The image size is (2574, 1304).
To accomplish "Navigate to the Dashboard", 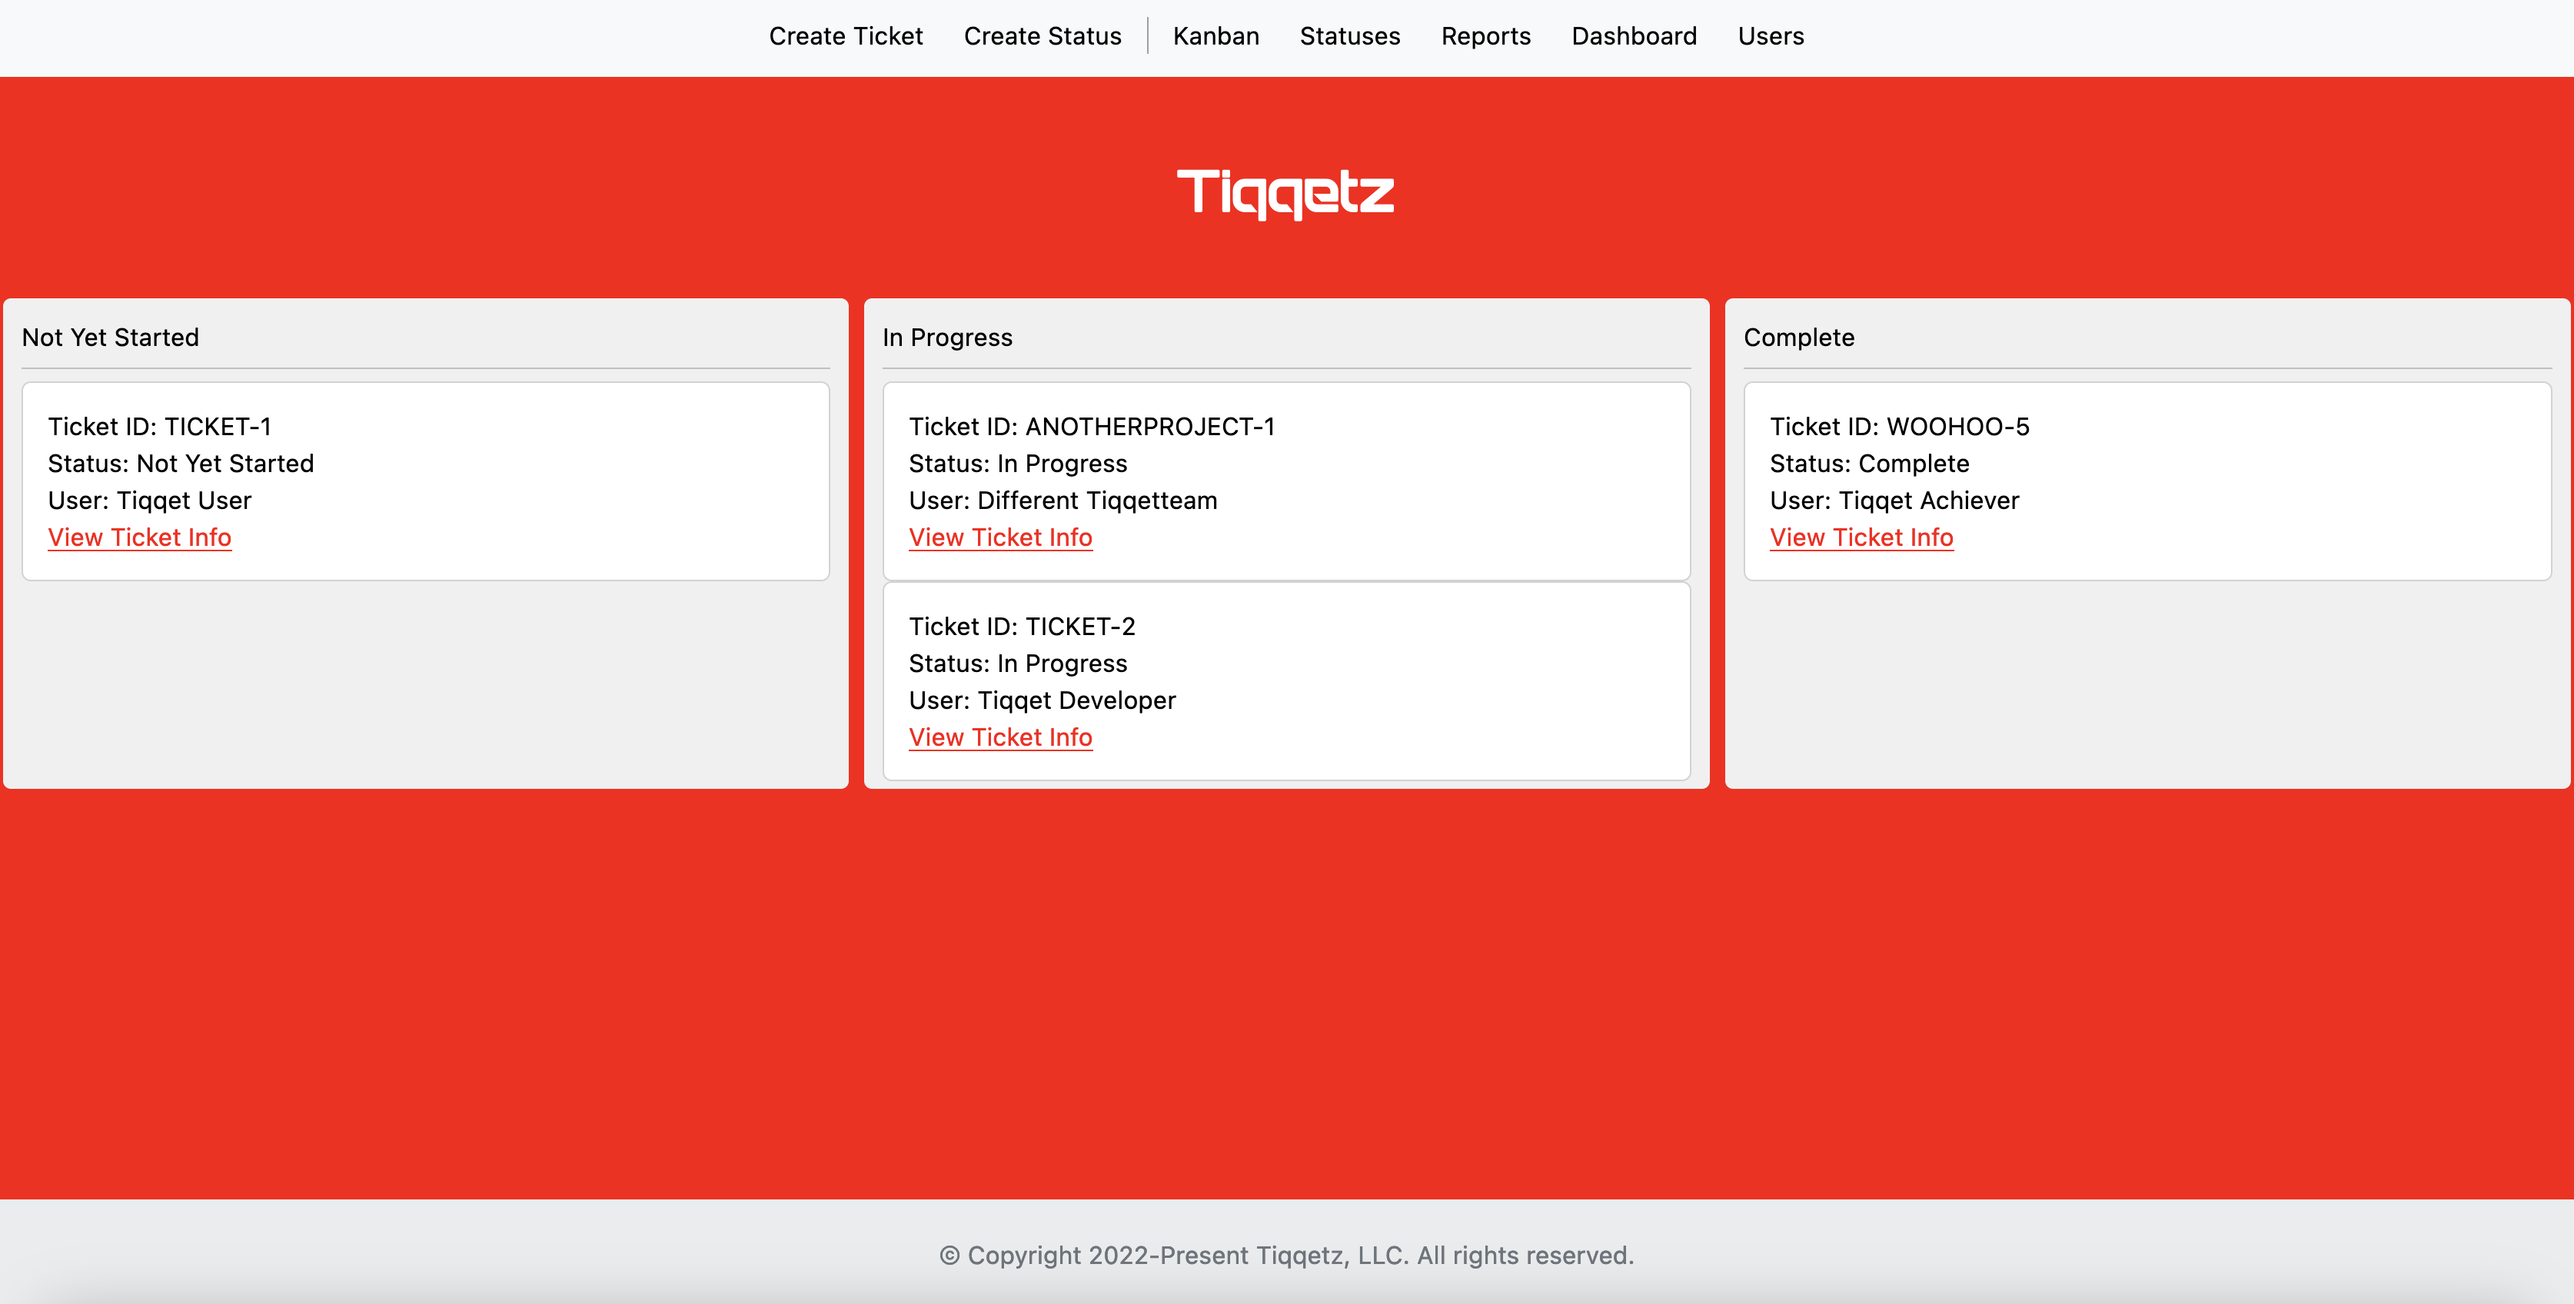I will 1634,36.
